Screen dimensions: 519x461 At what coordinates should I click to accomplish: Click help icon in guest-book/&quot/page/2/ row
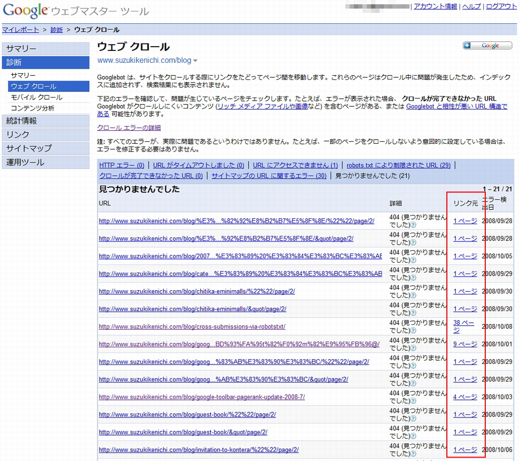coord(413,436)
